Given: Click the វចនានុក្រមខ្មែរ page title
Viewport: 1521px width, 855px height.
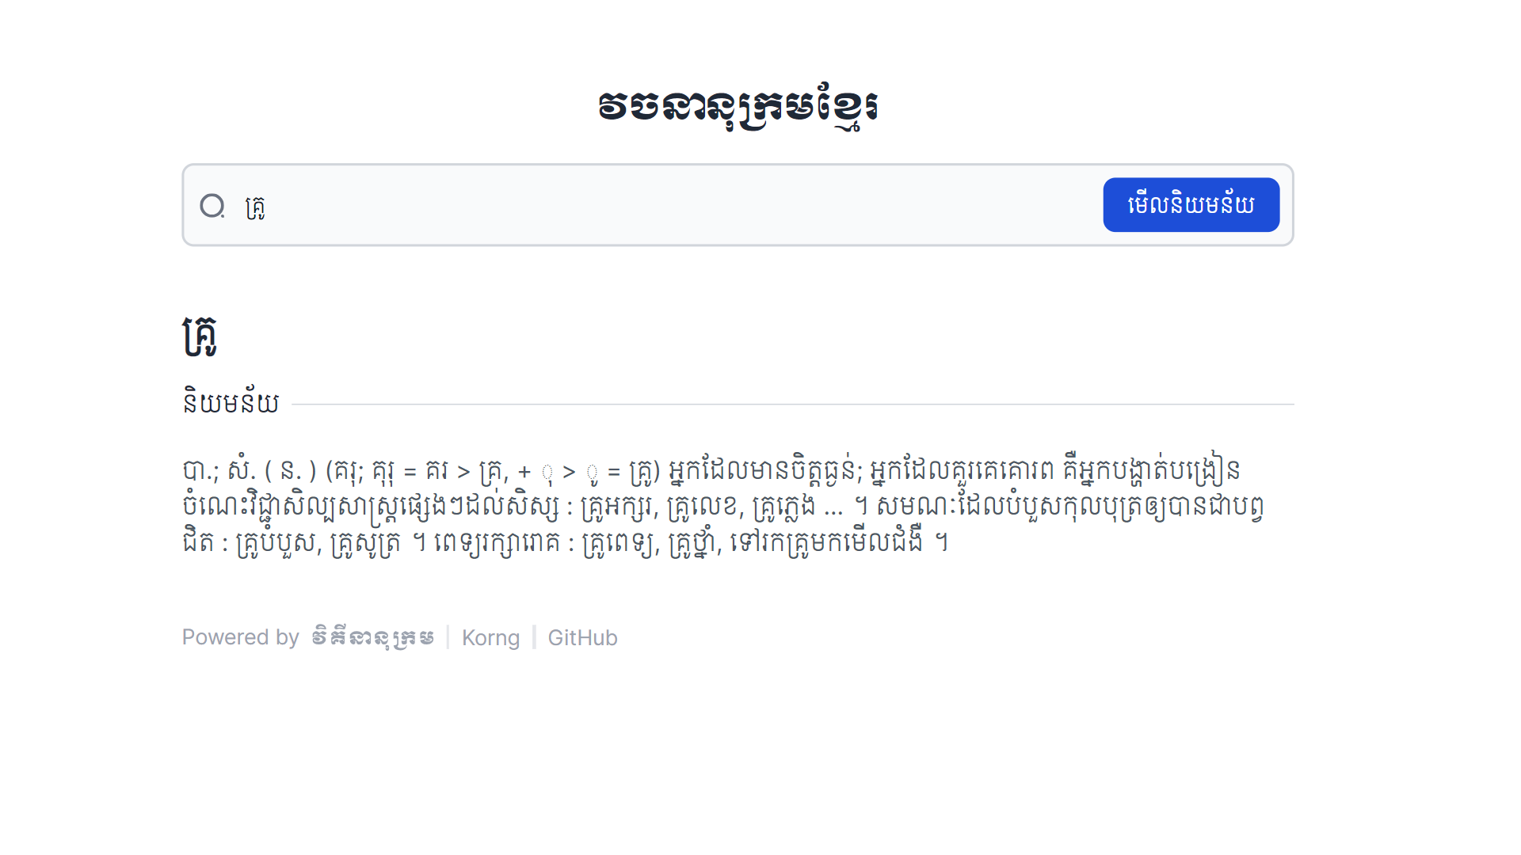Looking at the screenshot, I should coord(738,107).
